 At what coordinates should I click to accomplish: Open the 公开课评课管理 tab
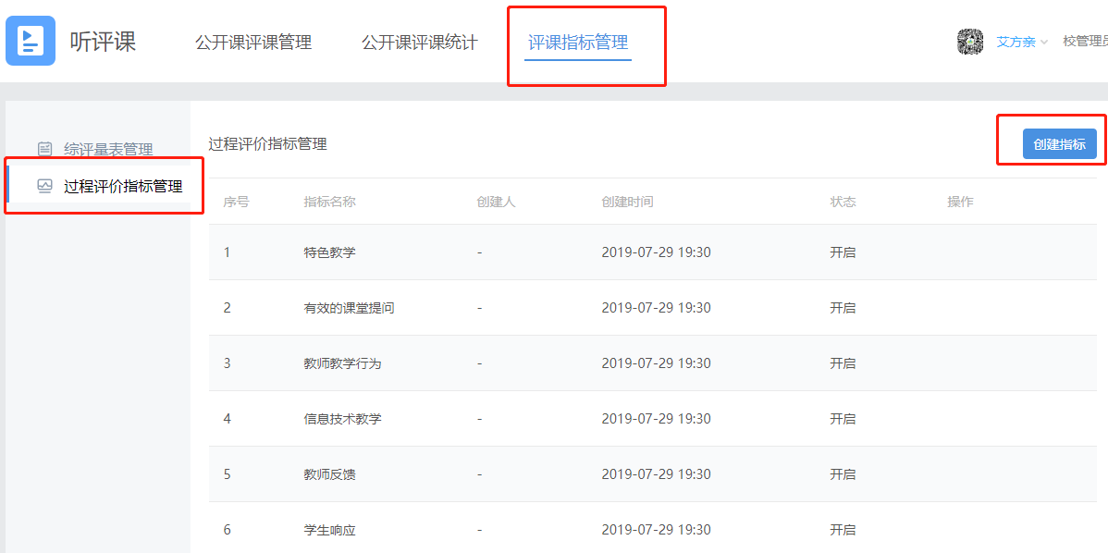pyautogui.click(x=252, y=43)
